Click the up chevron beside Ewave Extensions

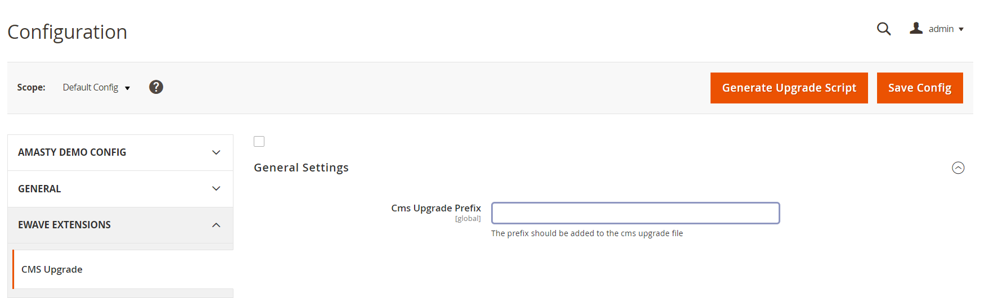click(216, 225)
